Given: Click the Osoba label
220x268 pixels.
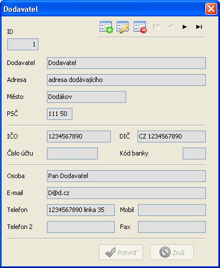Looking at the screenshot, I should (16, 176).
